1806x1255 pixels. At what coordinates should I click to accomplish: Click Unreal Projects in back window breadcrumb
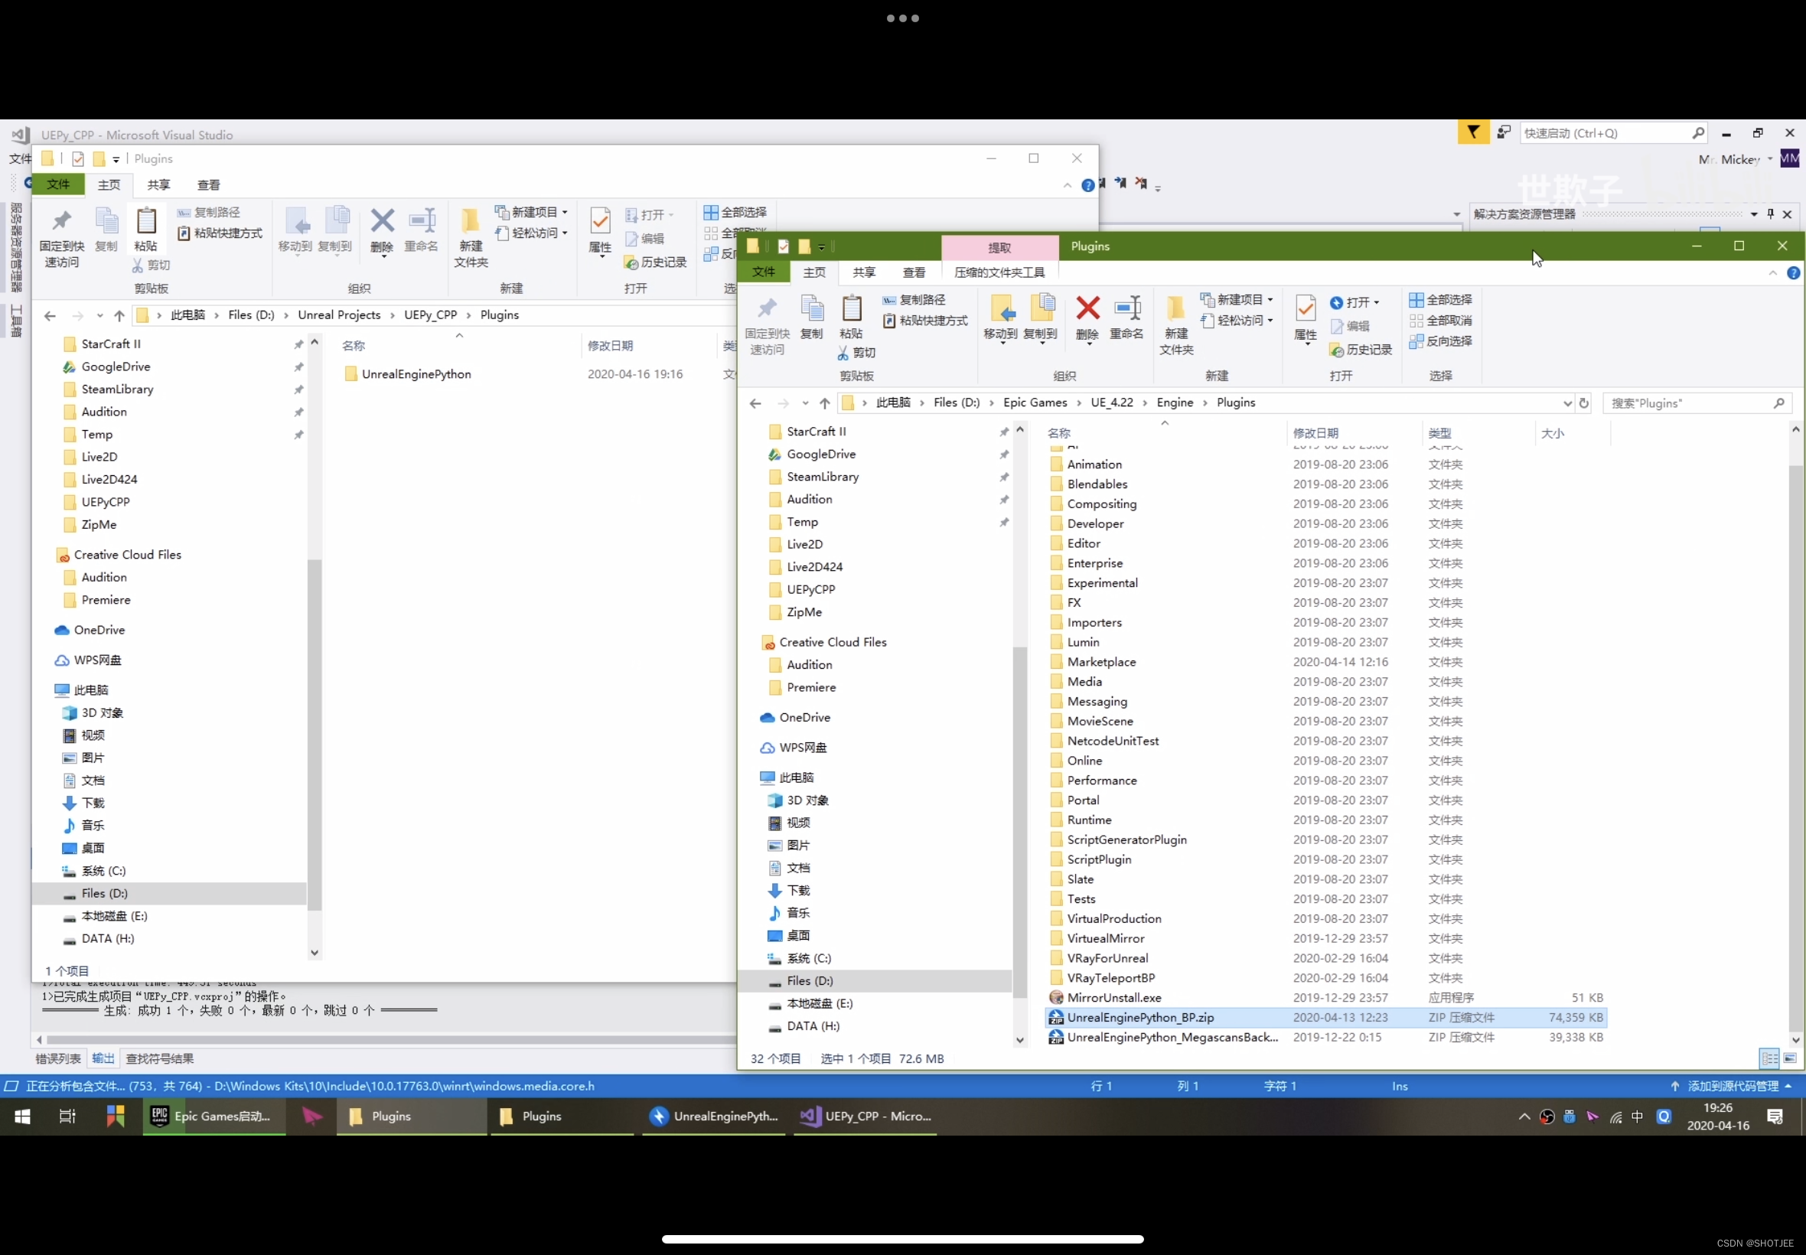[x=339, y=315]
